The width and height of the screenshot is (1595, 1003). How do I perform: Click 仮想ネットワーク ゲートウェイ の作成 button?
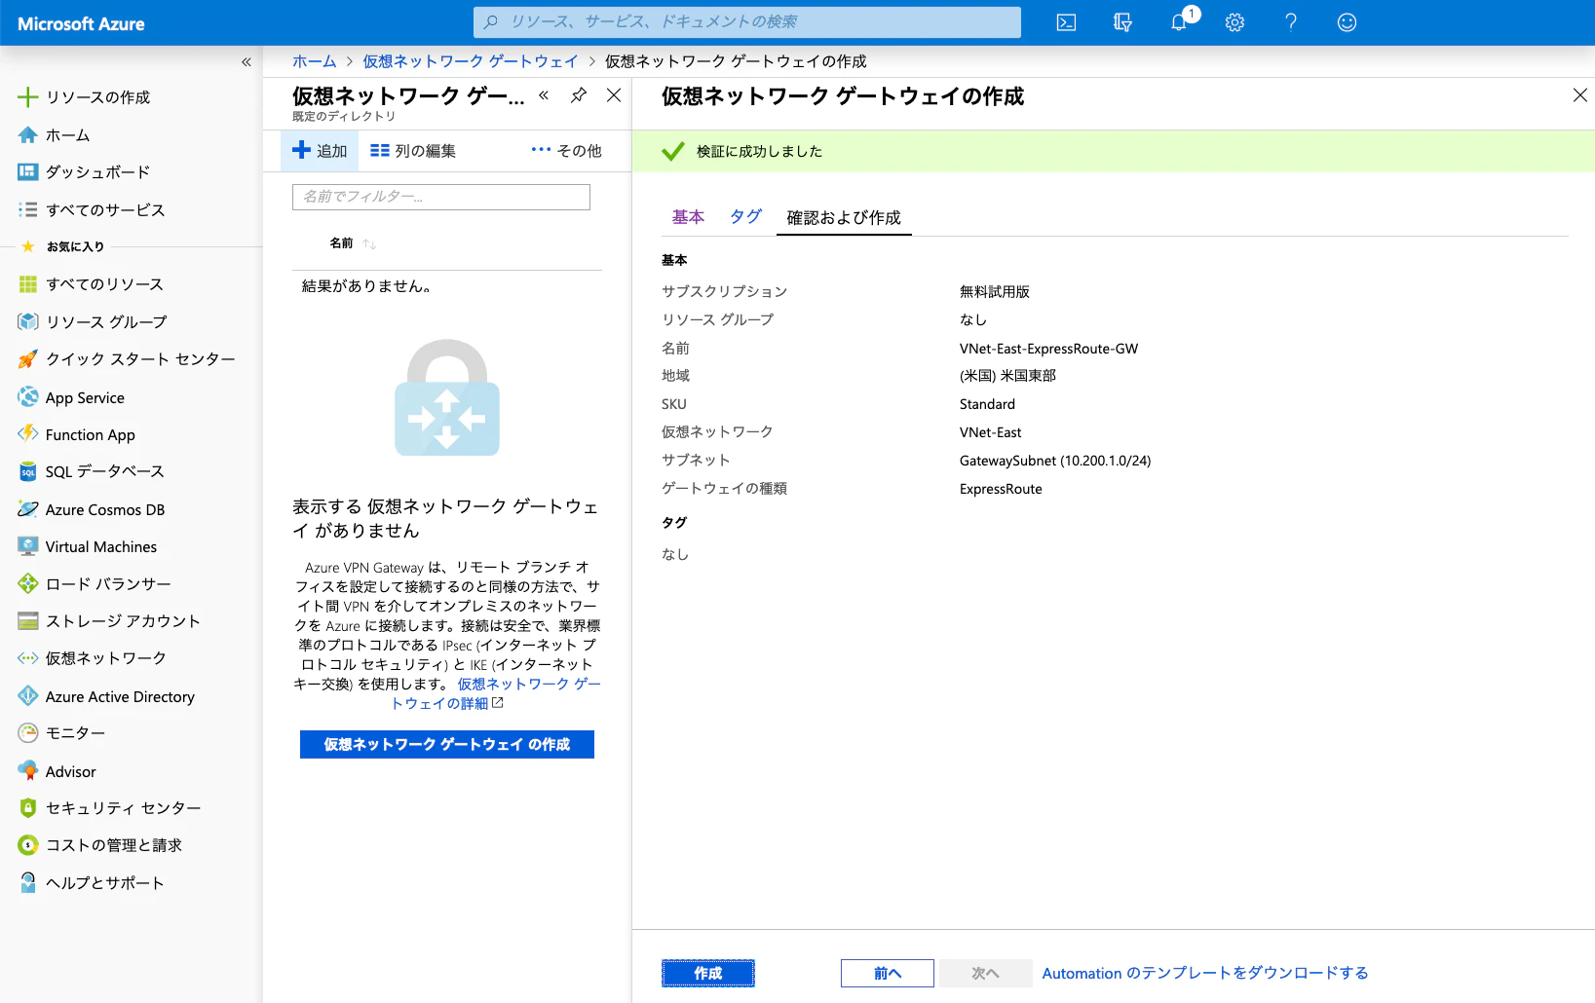pyautogui.click(x=447, y=744)
